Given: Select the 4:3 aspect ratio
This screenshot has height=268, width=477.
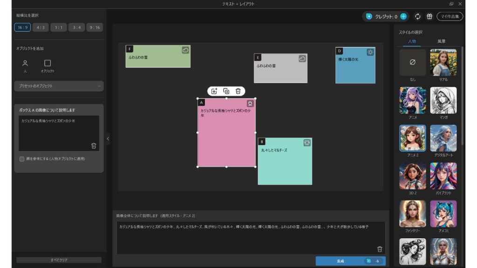Looking at the screenshot, I should pos(41,27).
